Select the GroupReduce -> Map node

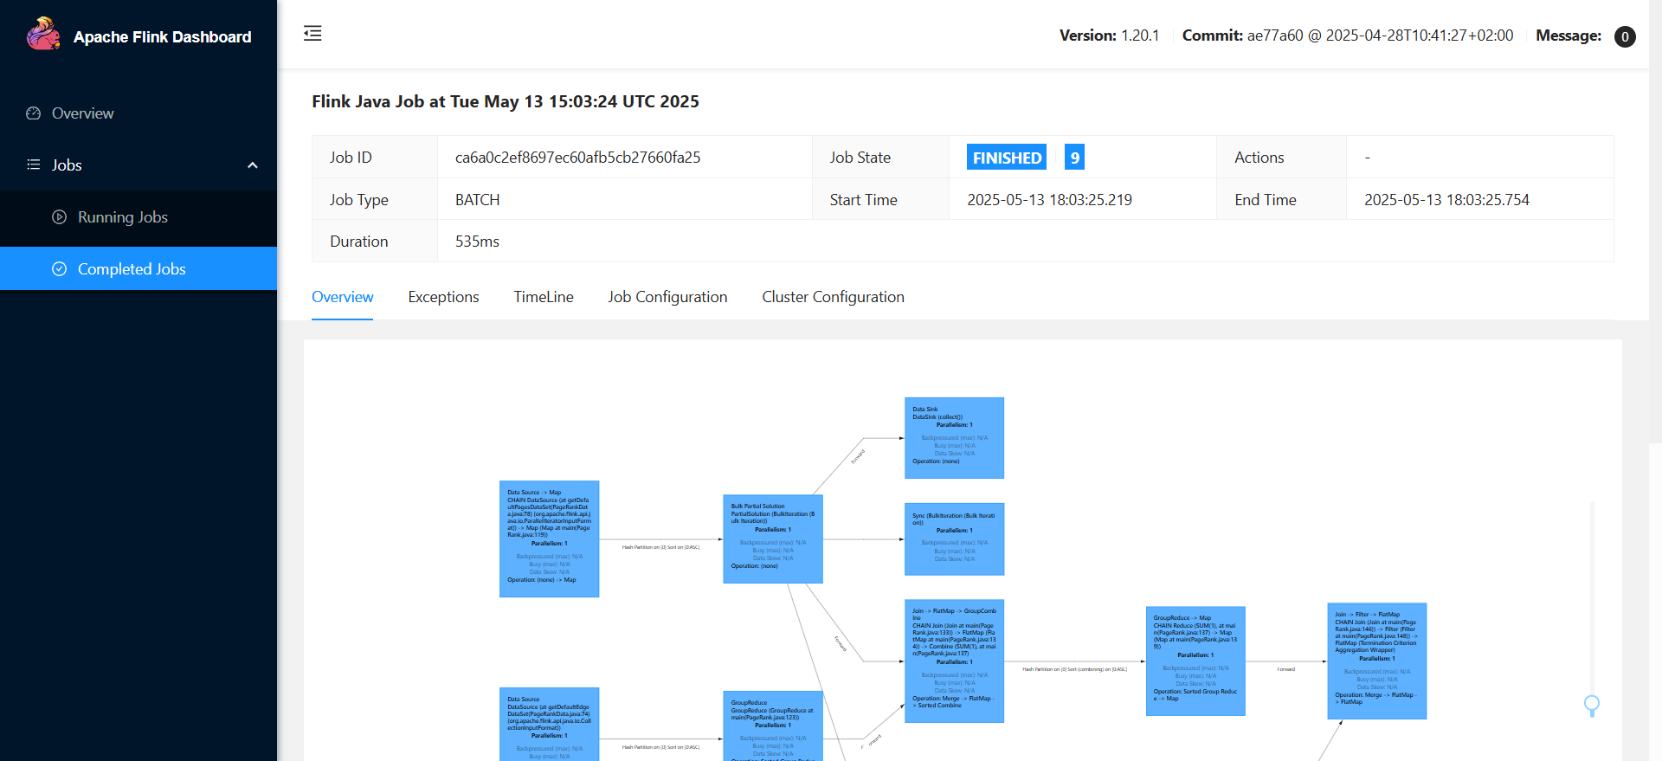(x=1195, y=661)
